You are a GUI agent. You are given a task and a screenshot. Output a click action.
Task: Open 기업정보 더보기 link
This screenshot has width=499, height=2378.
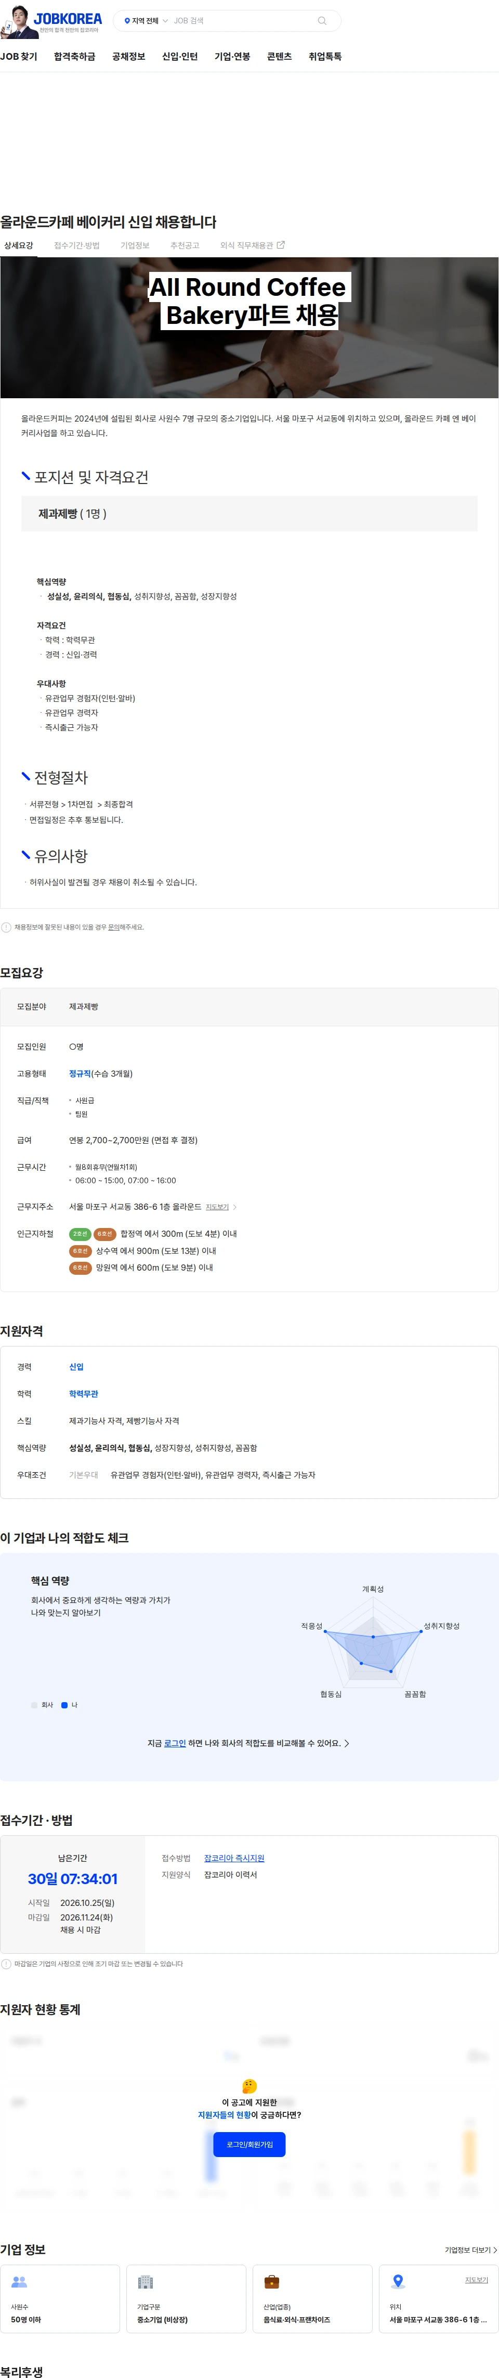(x=470, y=2251)
